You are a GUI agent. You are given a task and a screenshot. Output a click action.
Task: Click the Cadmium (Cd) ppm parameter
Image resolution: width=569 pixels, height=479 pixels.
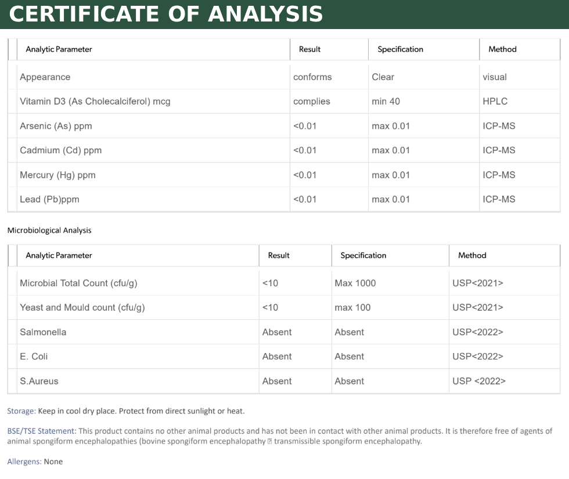[60, 150]
